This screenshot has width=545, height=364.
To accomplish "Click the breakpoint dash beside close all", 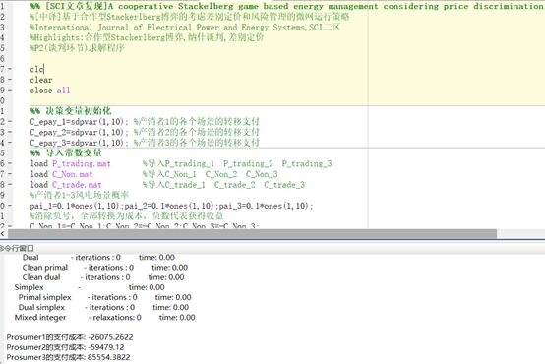I will [10, 91].
